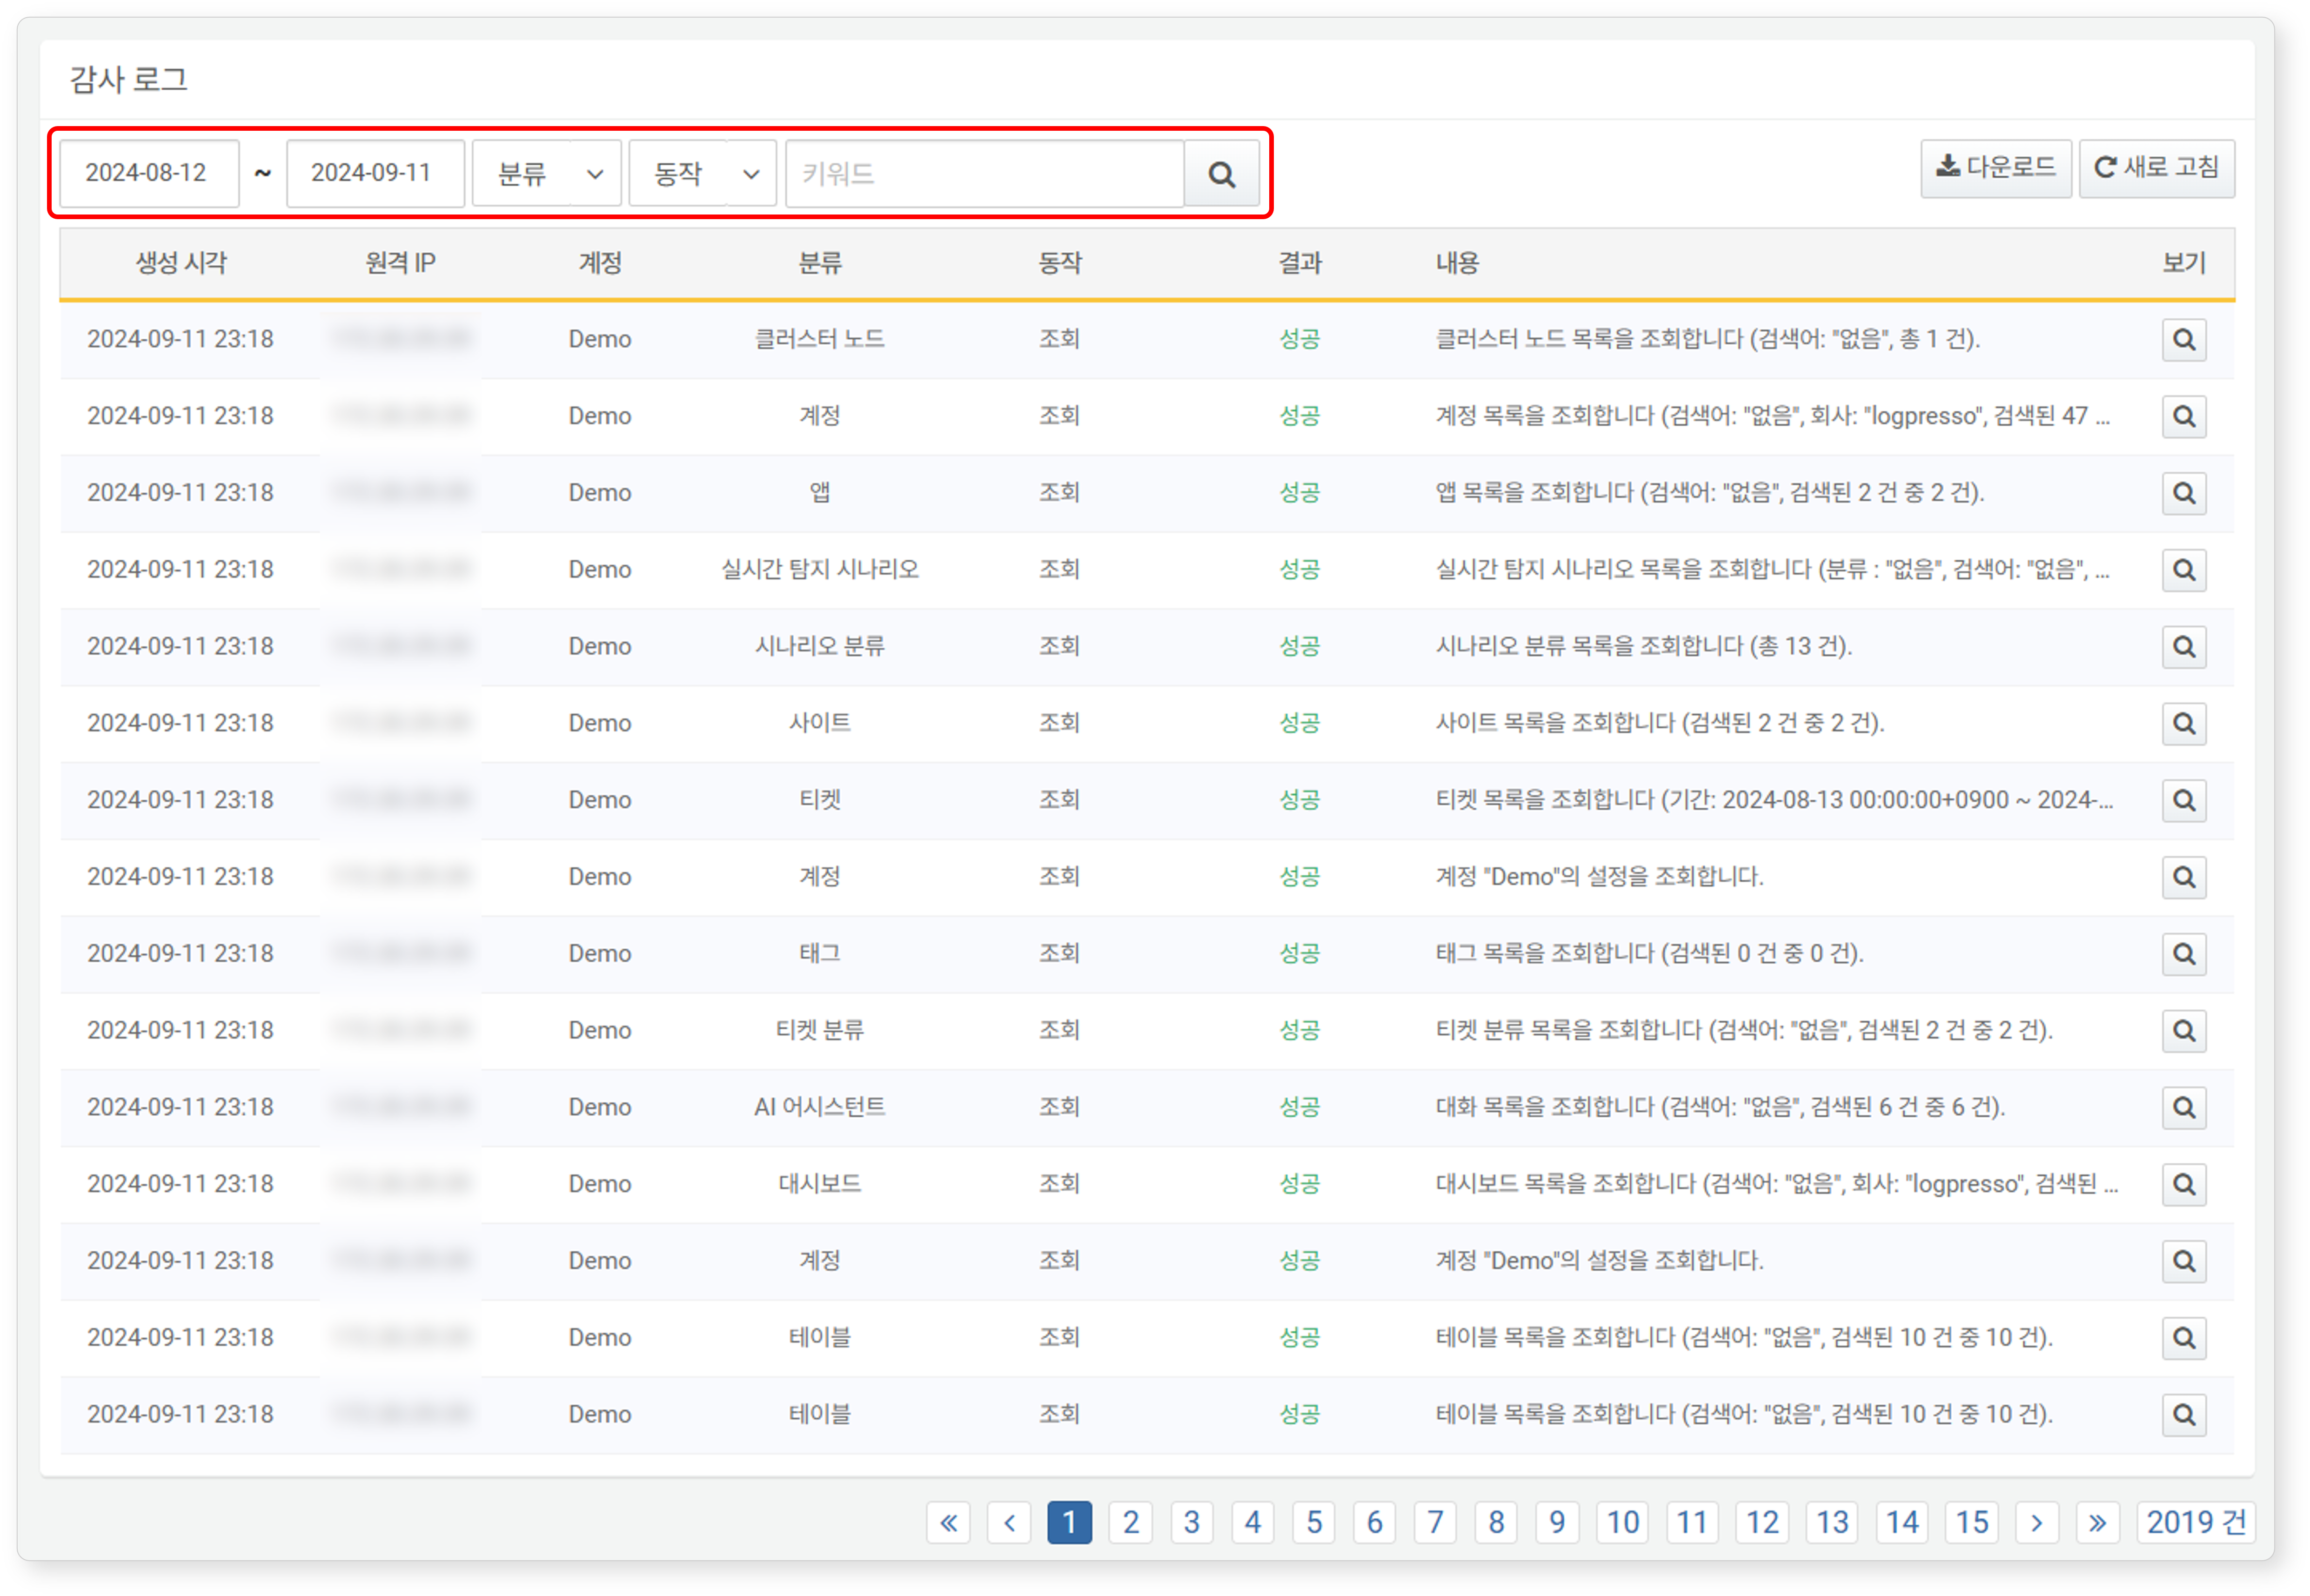Click the 클러스터 노드 category cell
2310x1596 pixels.
click(820, 339)
